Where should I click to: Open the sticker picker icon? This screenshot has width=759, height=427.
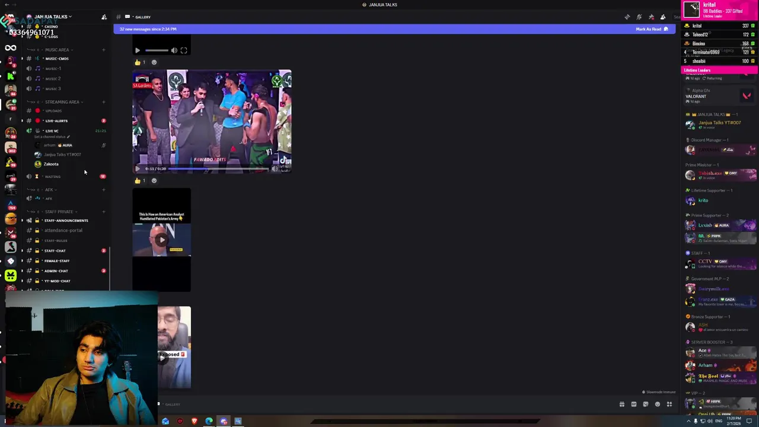pyautogui.click(x=646, y=404)
